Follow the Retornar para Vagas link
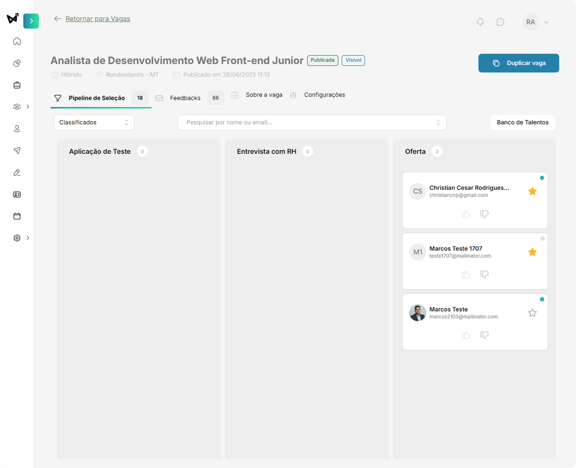Image resolution: width=576 pixels, height=468 pixels. click(98, 19)
